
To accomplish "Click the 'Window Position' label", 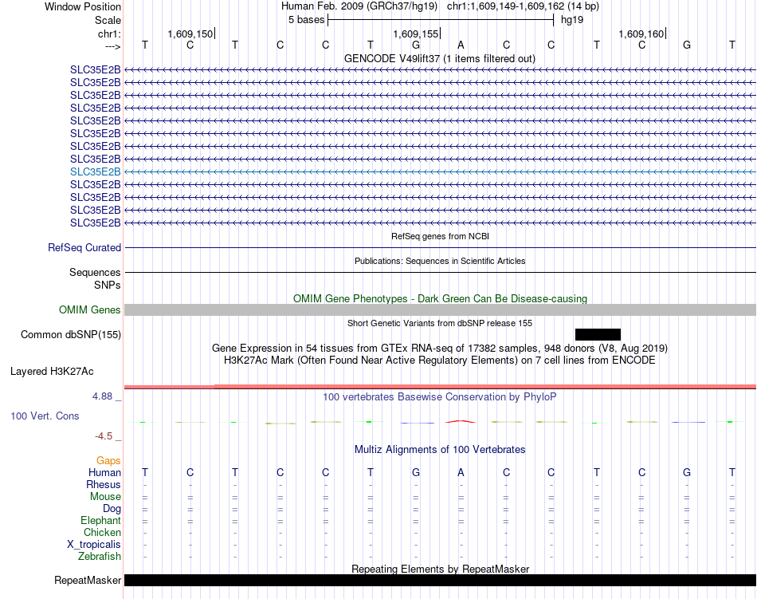I will (x=83, y=6).
